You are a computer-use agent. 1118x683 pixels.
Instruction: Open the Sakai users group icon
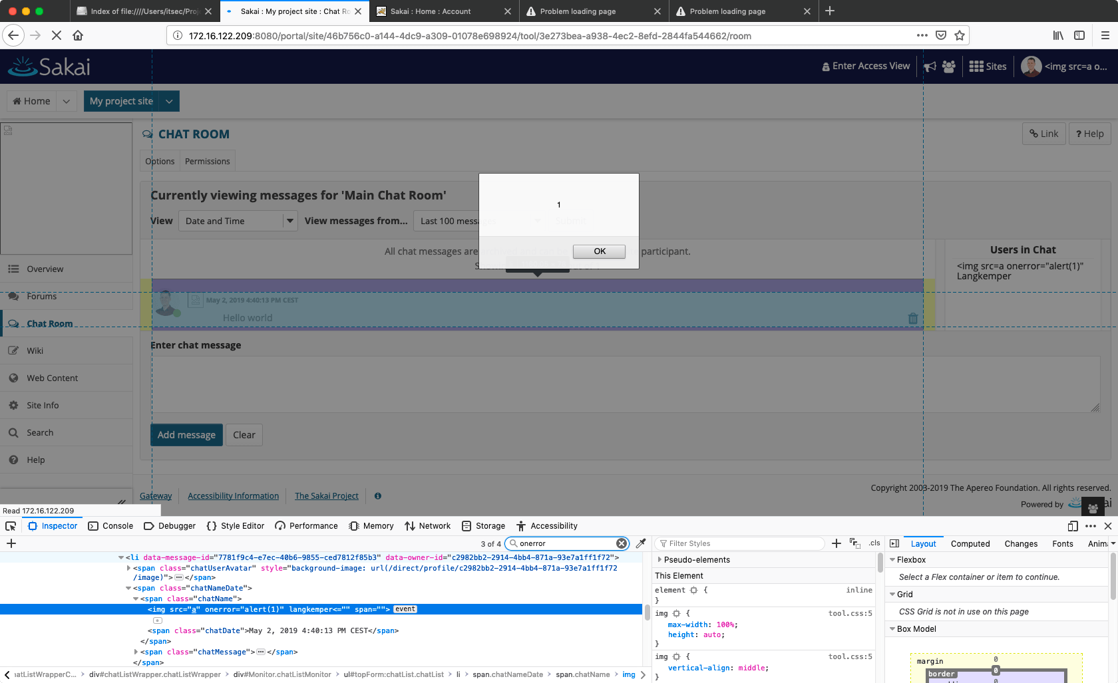(949, 67)
